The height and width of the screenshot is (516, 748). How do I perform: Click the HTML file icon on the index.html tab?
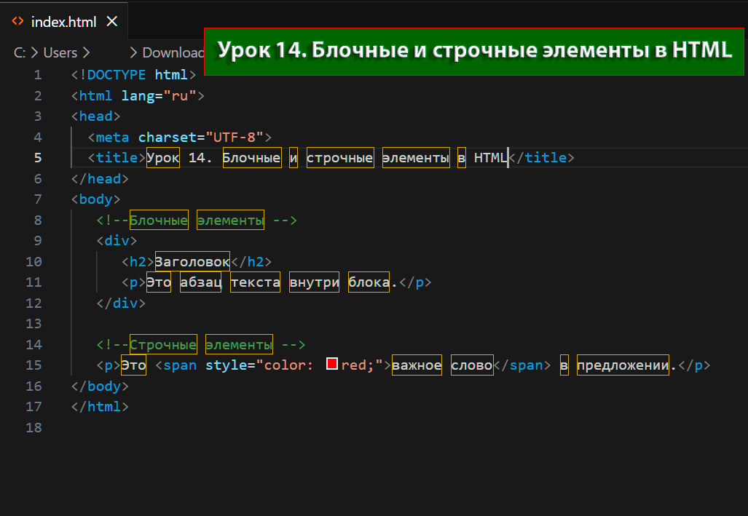[17, 21]
